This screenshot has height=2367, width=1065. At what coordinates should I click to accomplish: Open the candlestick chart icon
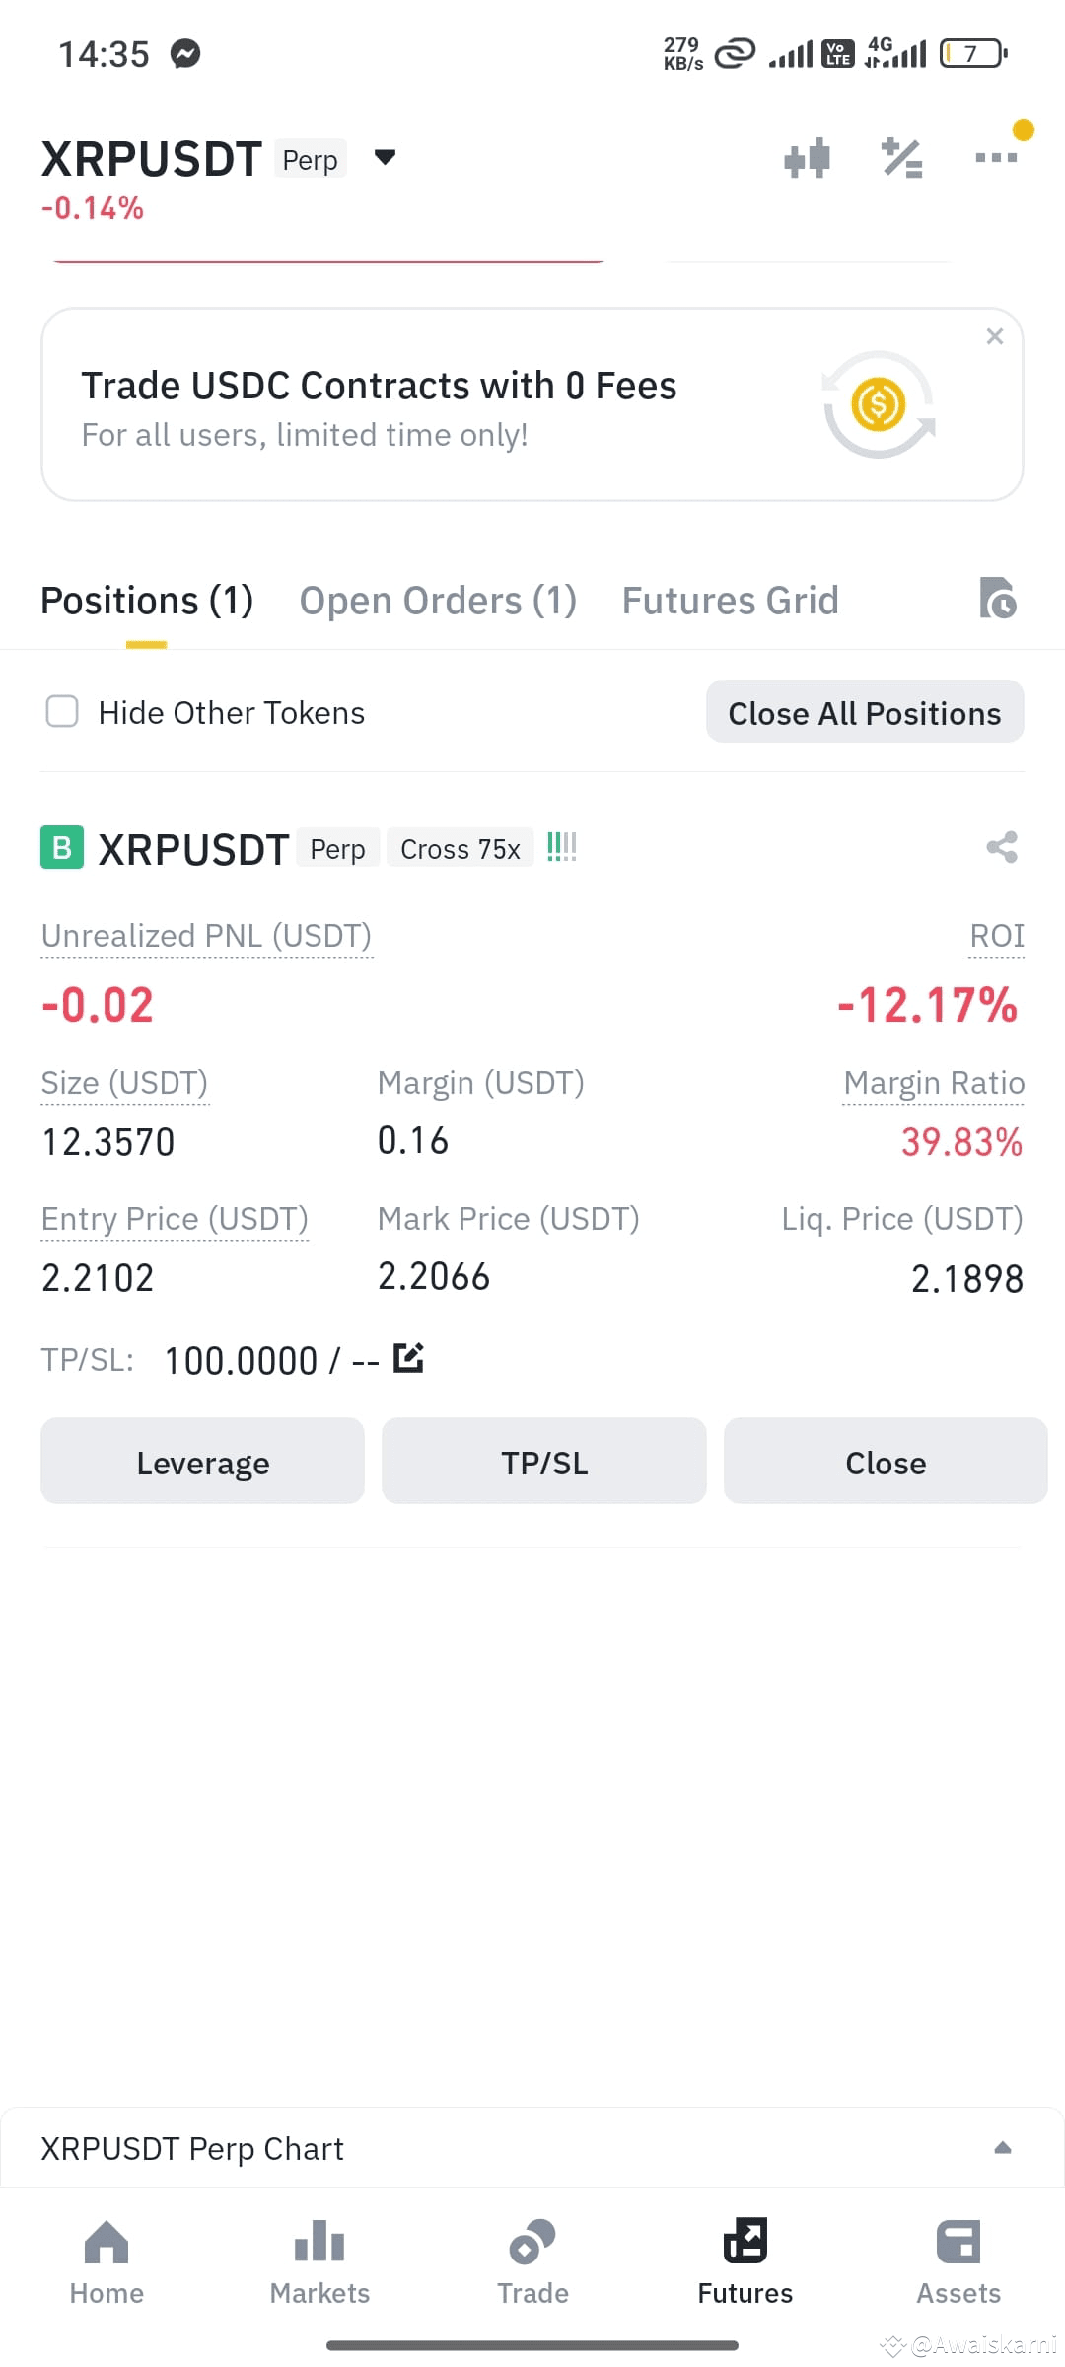tap(807, 158)
